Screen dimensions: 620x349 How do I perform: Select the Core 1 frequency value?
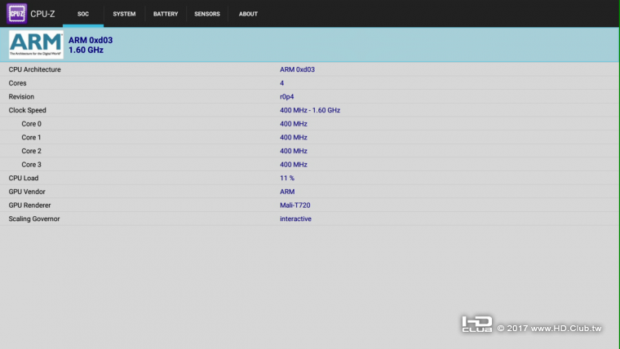(x=294, y=138)
